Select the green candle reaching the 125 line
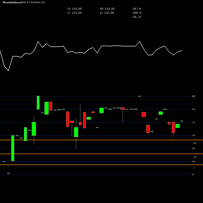Screen dimensions: 203x203 coord(38,103)
